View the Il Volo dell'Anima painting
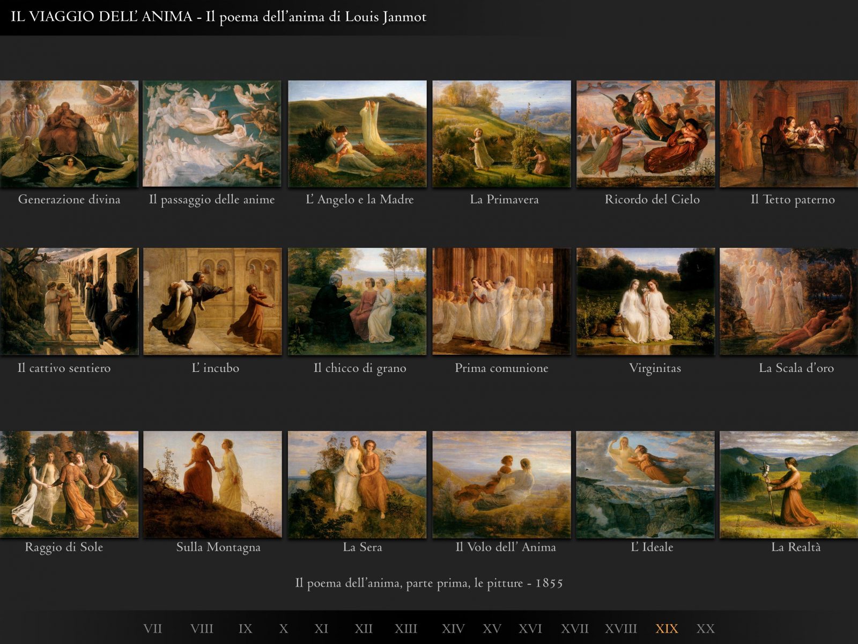 click(501, 484)
